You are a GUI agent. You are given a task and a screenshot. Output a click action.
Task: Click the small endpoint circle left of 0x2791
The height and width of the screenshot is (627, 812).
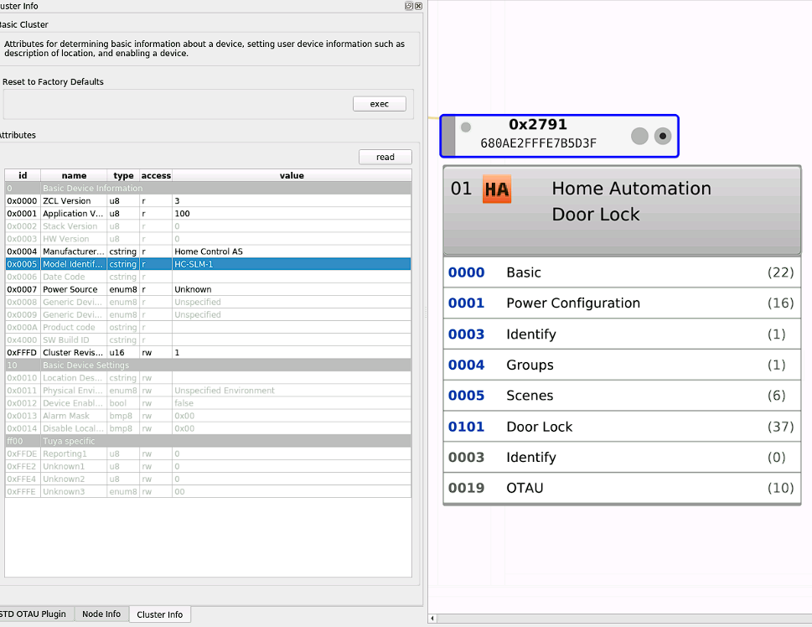point(466,127)
